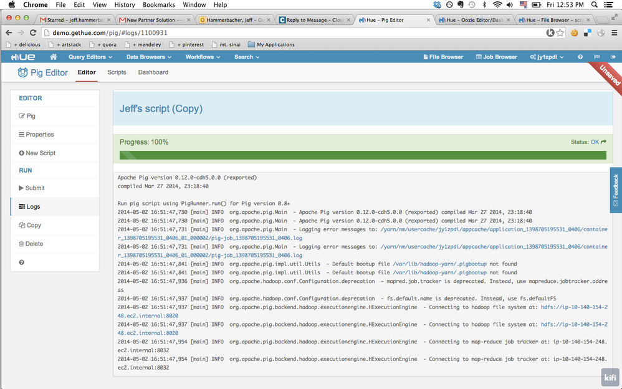Open the Query Editors dropdown
This screenshot has width=622, height=389.
pos(90,57)
